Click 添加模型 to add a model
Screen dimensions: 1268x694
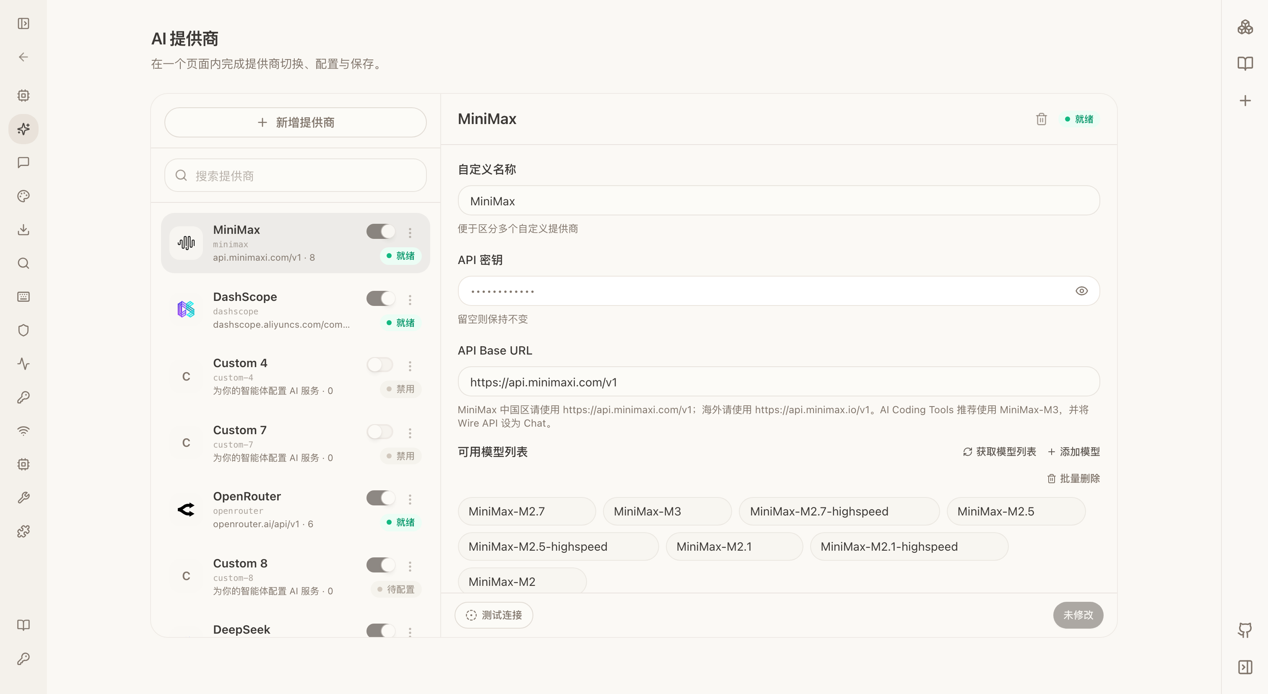coord(1073,451)
